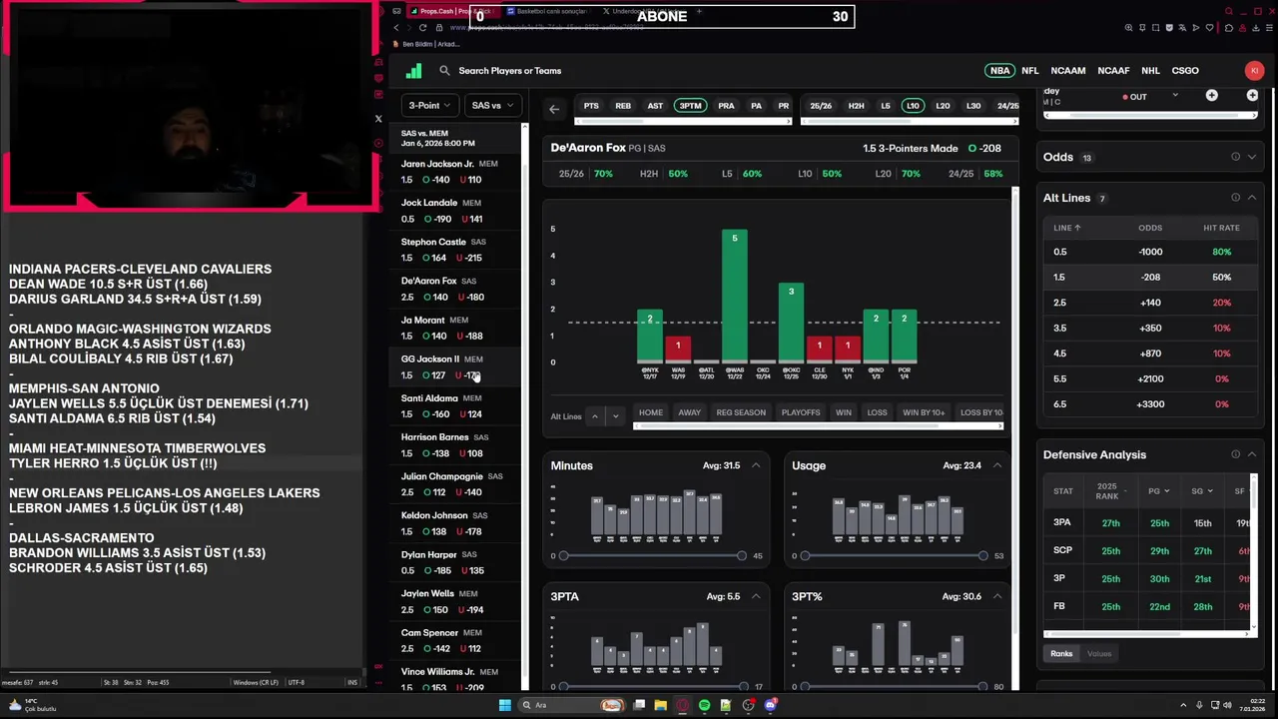
Task: Click the info icon next to Alt Lines
Action: point(1235,198)
